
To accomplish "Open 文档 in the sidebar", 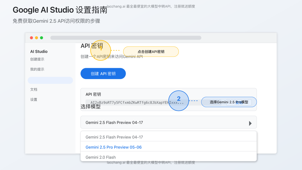I will pos(34,89).
